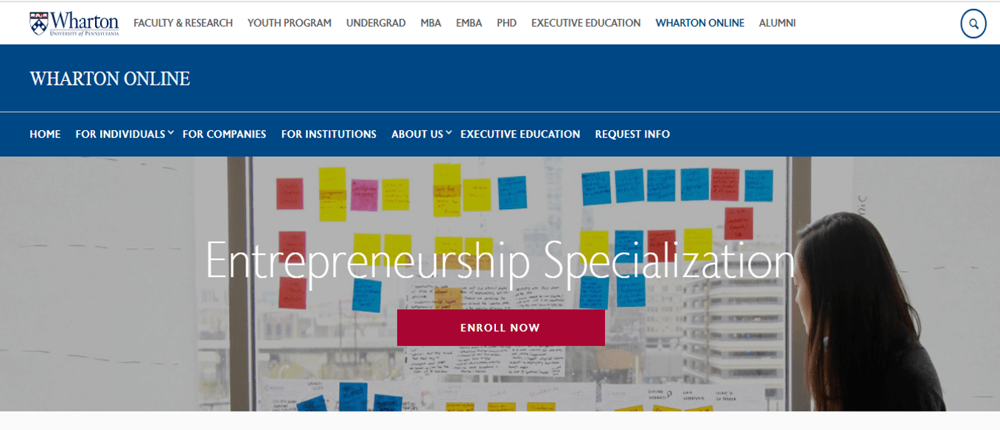Viewport: 1000px width, 430px height.
Task: Open the ALUMNI navigation link
Action: [x=777, y=23]
